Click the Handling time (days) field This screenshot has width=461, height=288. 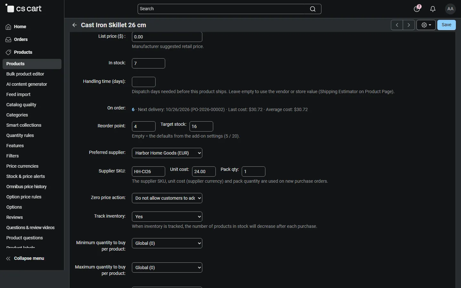tap(144, 82)
